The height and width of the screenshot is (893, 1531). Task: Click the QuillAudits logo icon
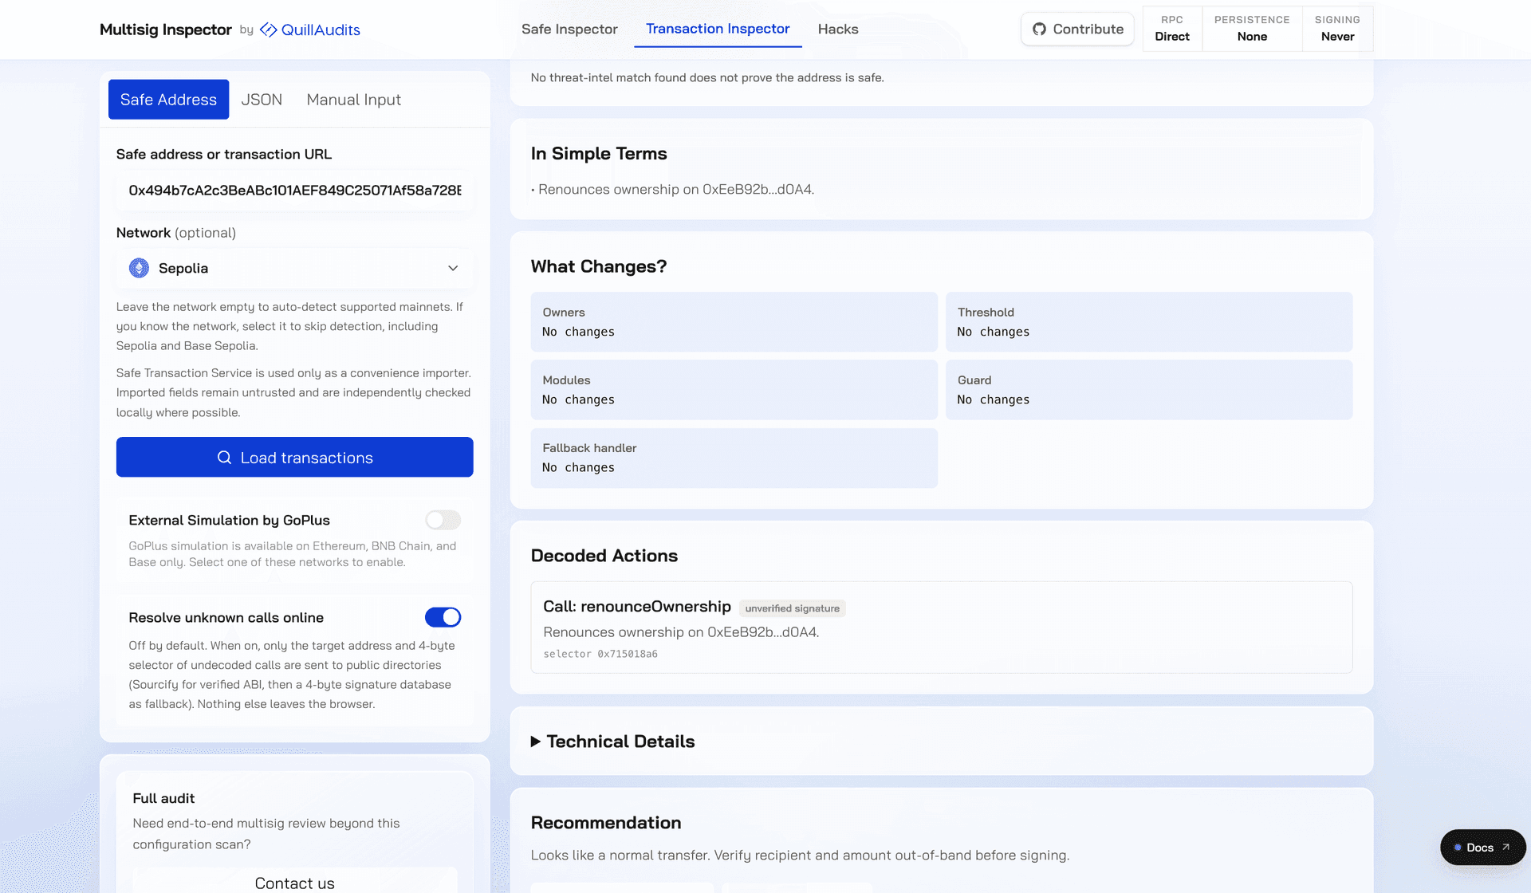(x=269, y=30)
